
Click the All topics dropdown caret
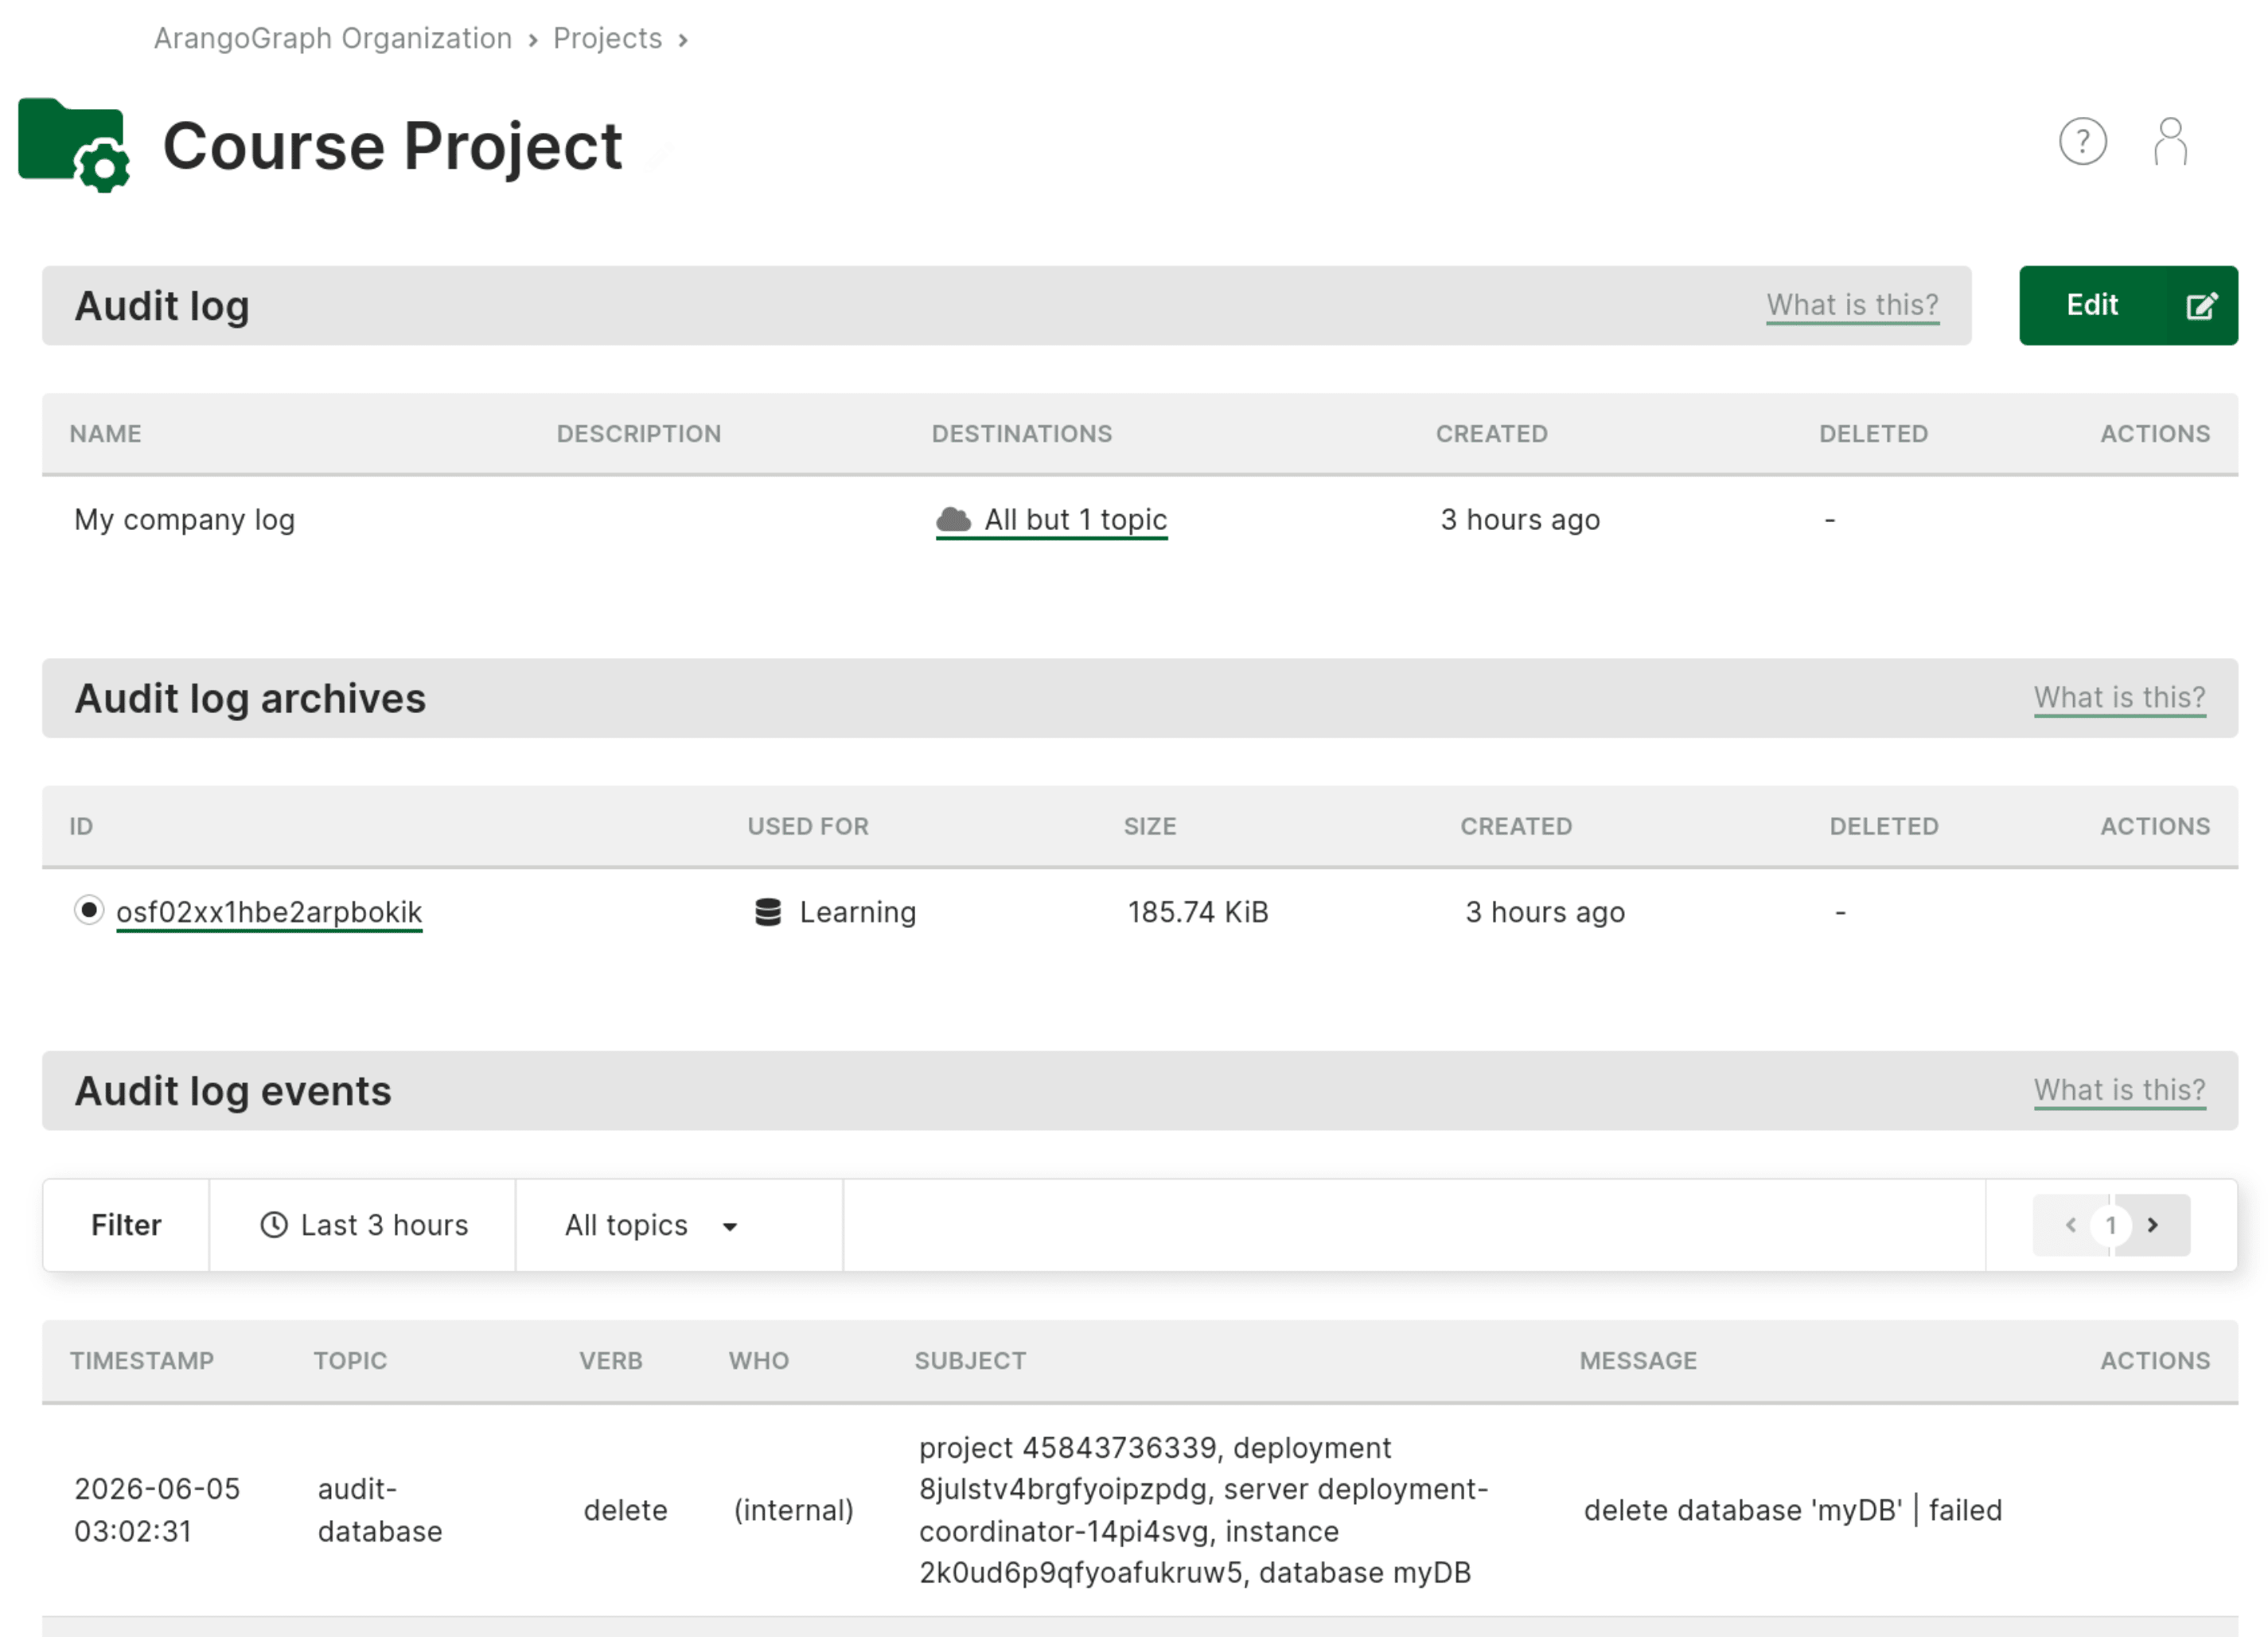point(730,1227)
